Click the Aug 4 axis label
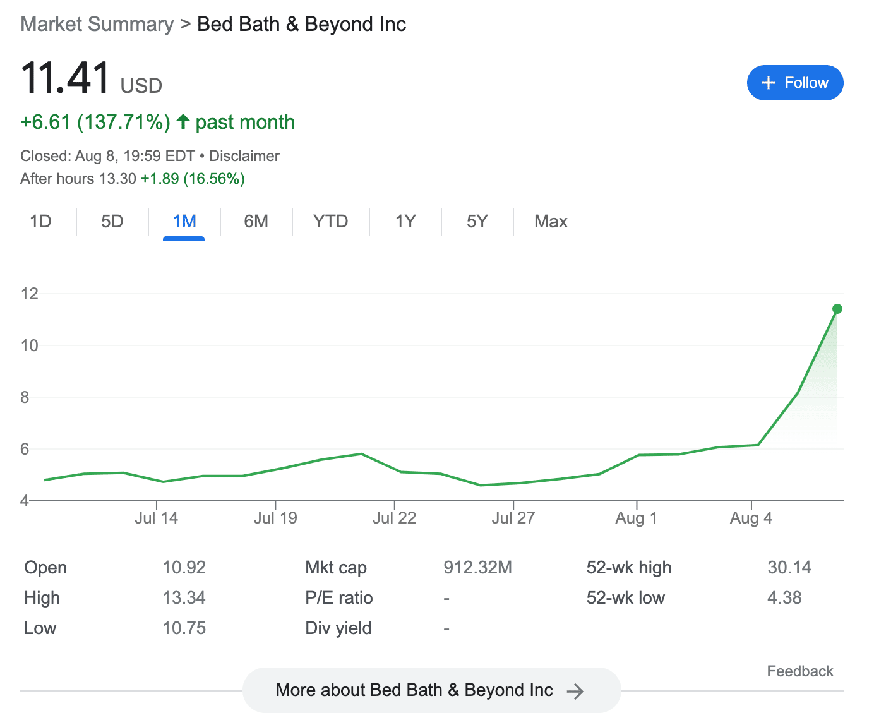Screen dimensions: 874x725 coord(751,518)
